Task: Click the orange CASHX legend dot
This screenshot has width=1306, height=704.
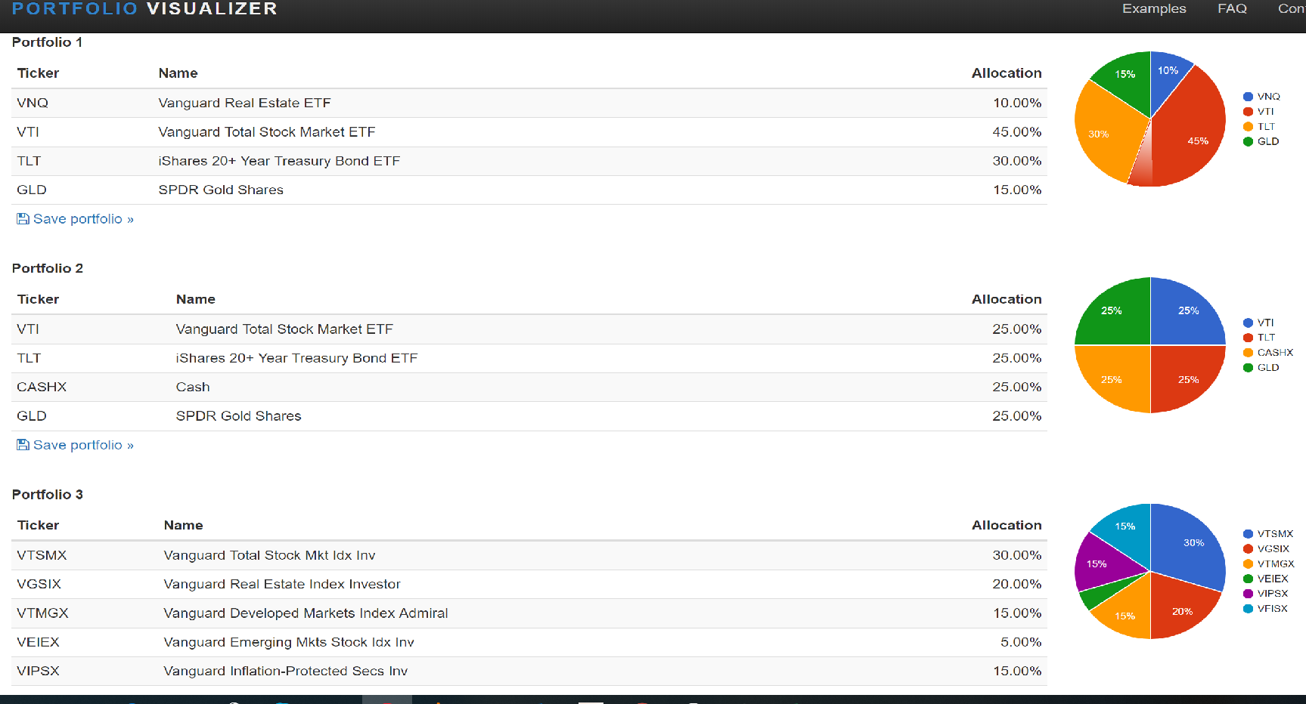Action: click(x=1248, y=353)
